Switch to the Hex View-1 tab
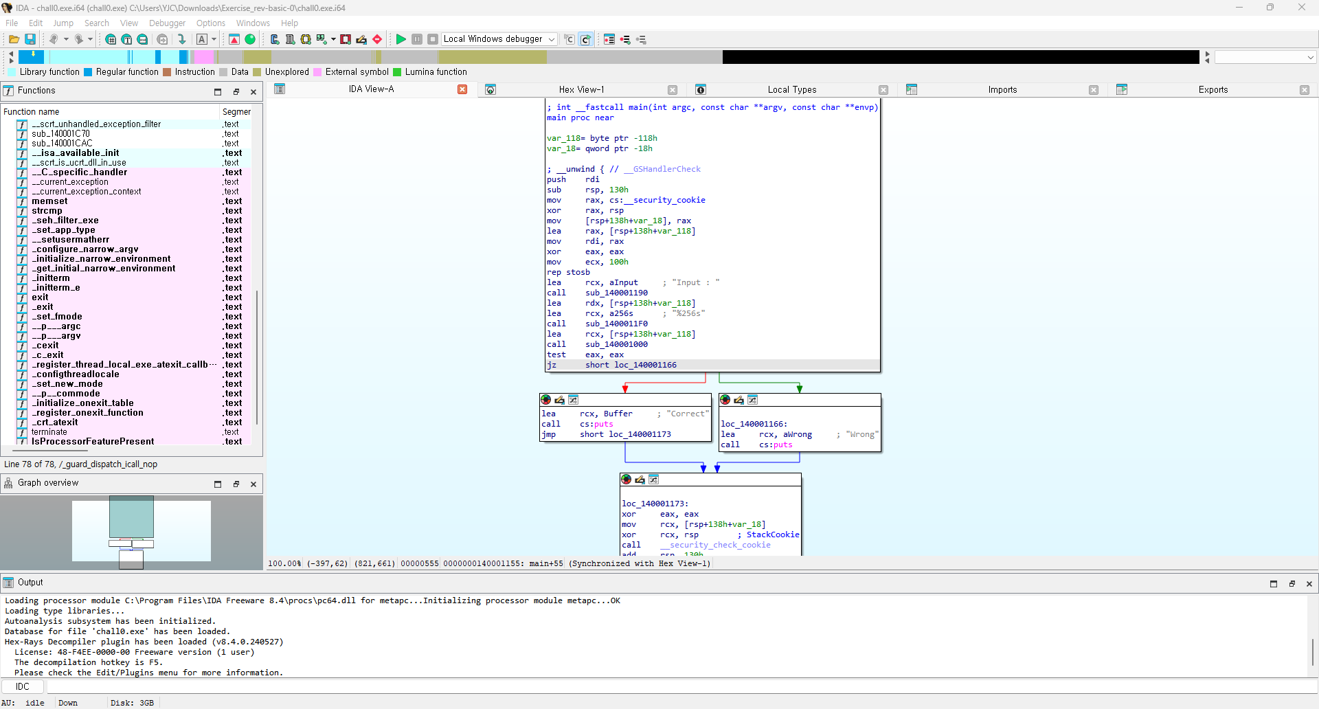The height and width of the screenshot is (709, 1319). tap(581, 89)
